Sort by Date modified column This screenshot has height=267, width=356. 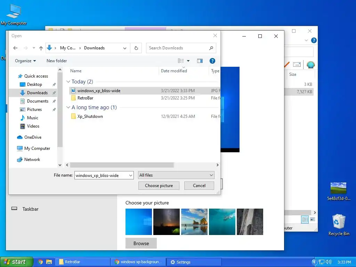coord(174,71)
